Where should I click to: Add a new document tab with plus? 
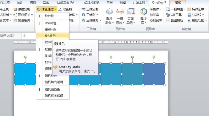25,36
